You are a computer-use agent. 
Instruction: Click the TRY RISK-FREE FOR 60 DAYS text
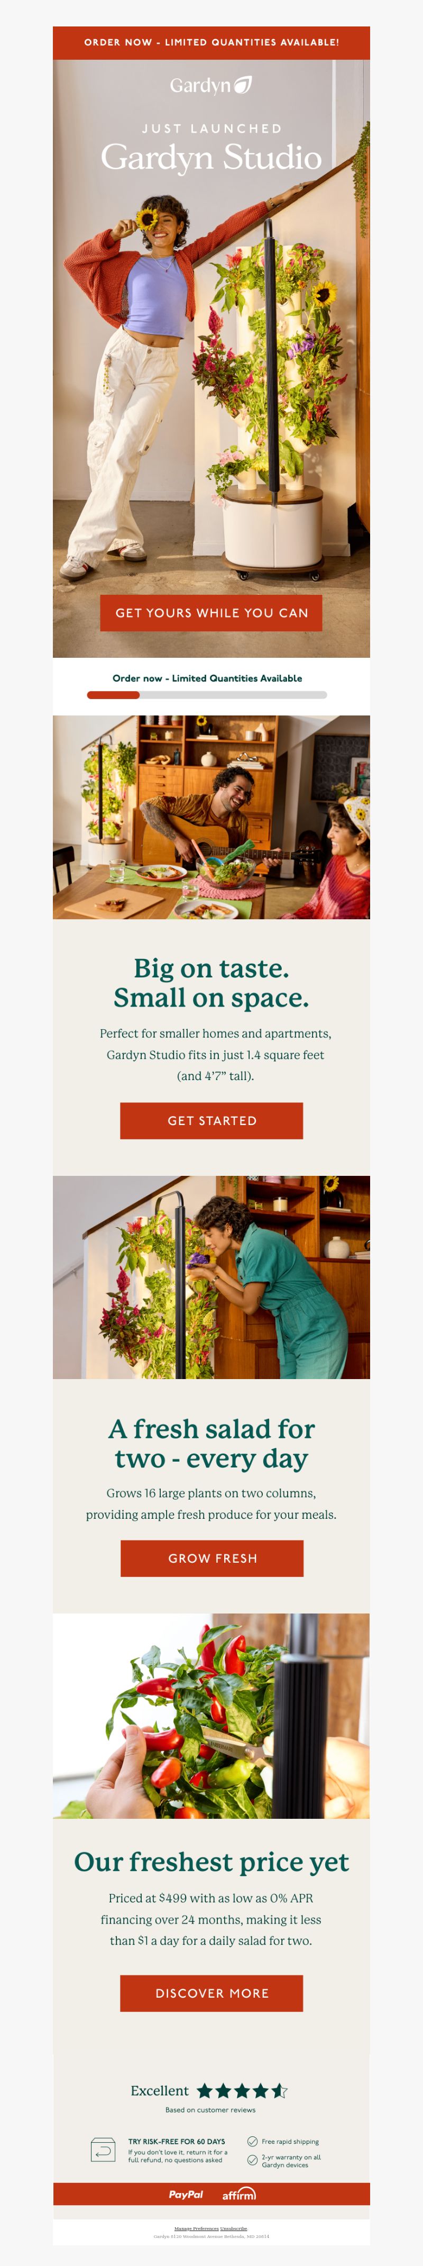point(177,2141)
